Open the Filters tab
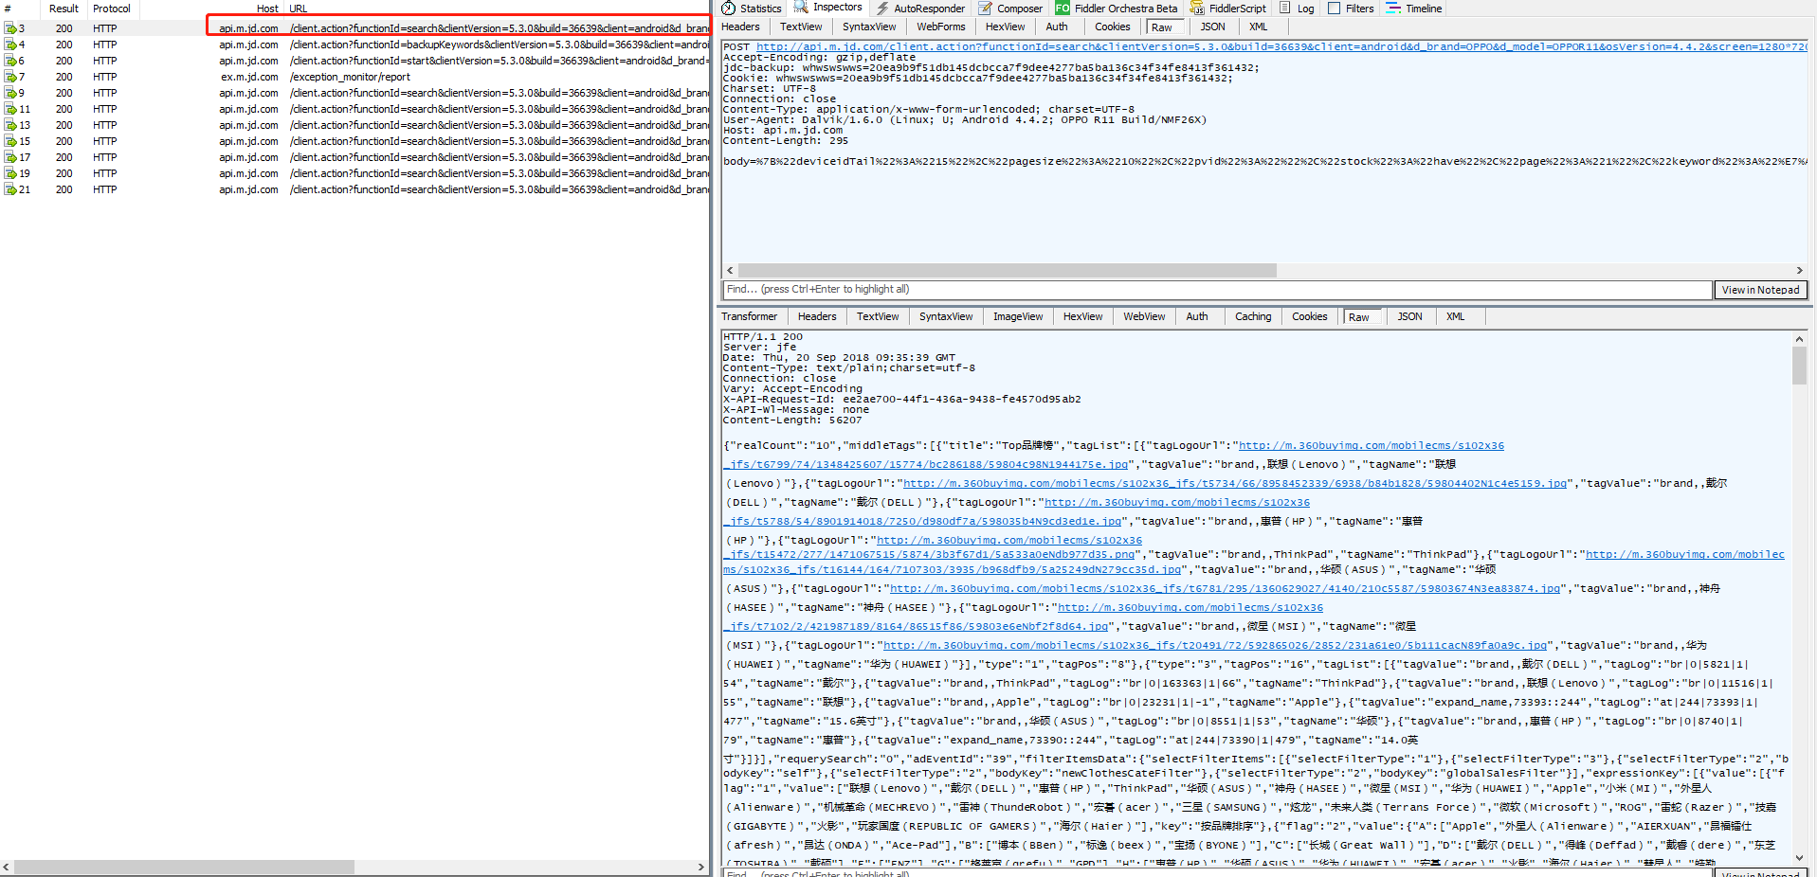The image size is (1817, 877). point(1351,9)
